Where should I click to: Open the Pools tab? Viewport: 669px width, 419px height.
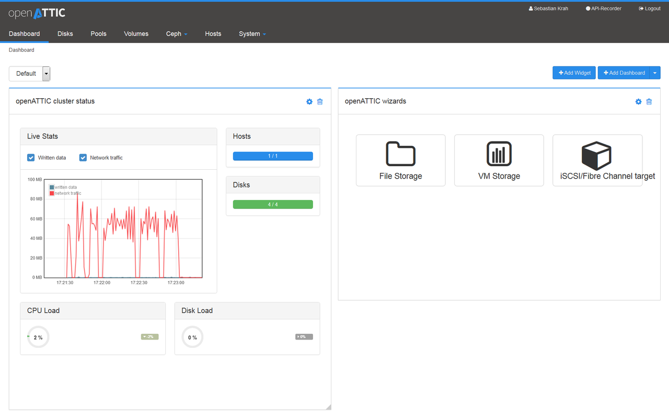[98, 34]
